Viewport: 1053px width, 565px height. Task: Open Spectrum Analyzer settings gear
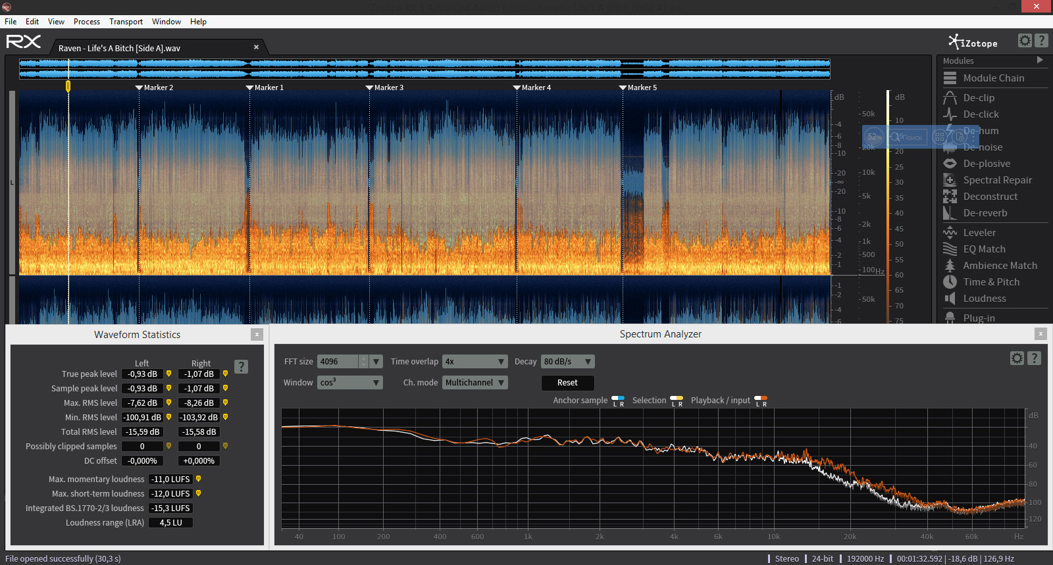pyautogui.click(x=1017, y=358)
